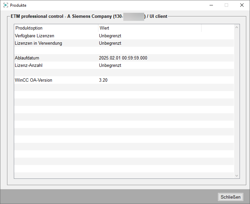Click the scrollbar up arrow
This screenshot has height=204, width=250.
point(237,27)
